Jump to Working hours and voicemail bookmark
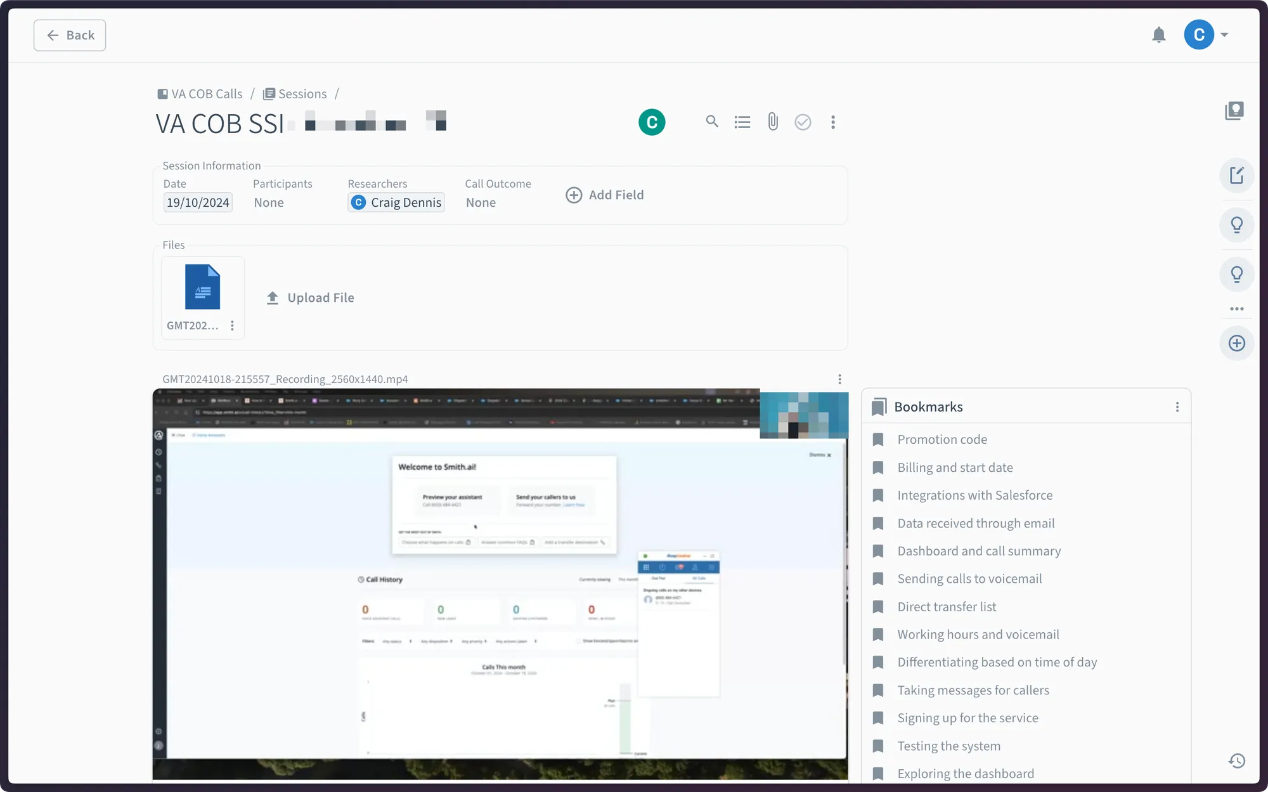Image resolution: width=1268 pixels, height=792 pixels. pos(978,634)
